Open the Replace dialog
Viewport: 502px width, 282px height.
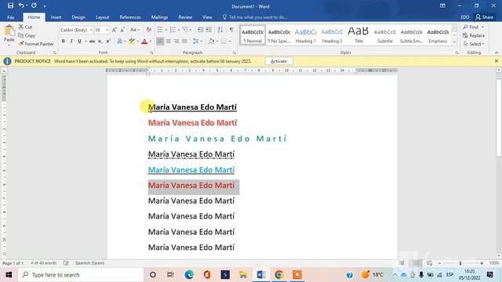pos(474,35)
